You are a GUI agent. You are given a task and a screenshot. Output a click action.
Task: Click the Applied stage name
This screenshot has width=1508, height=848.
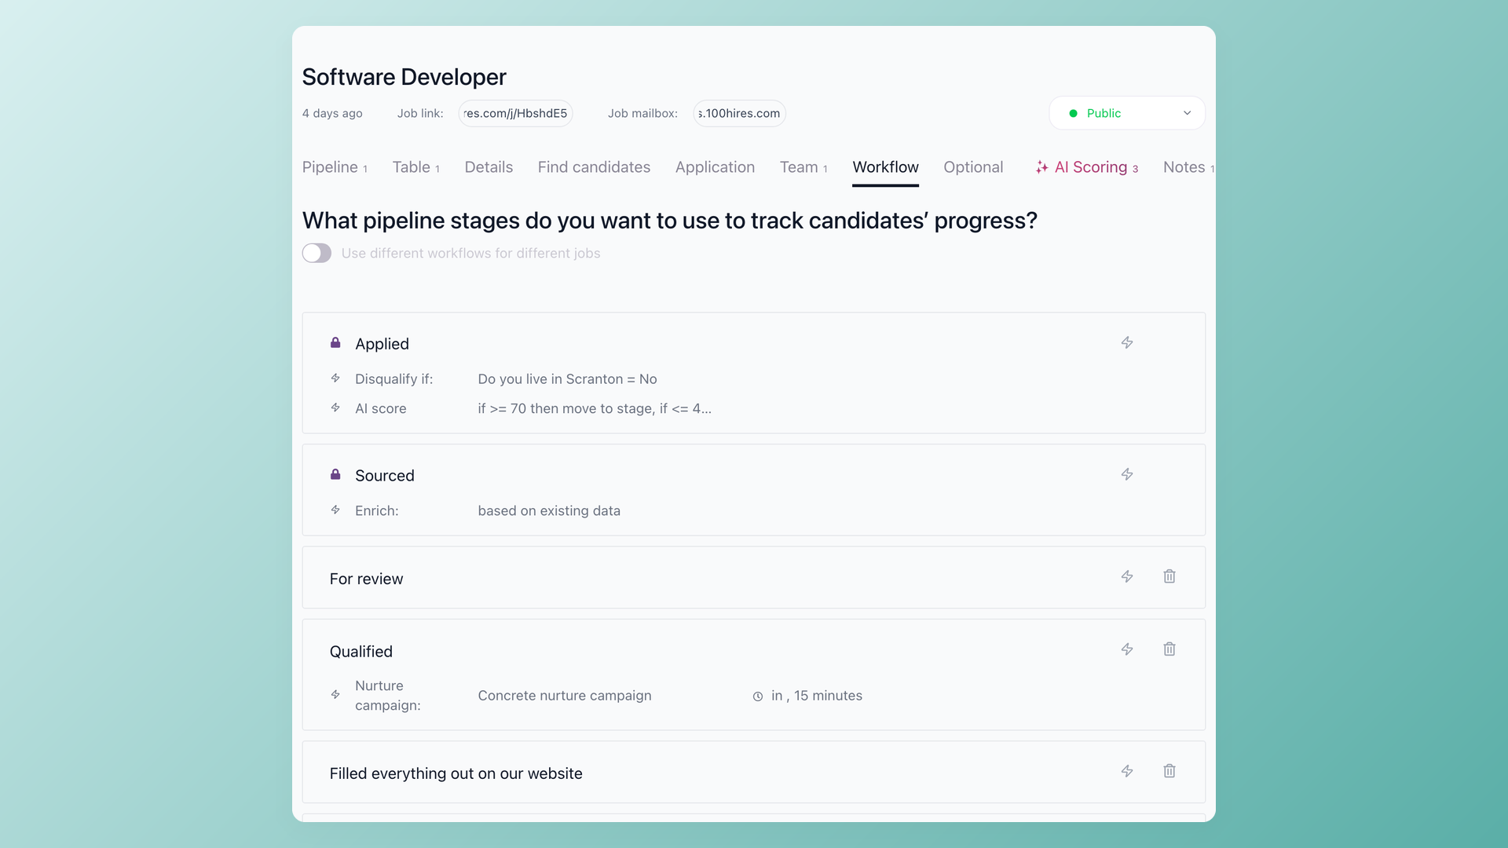(x=382, y=344)
